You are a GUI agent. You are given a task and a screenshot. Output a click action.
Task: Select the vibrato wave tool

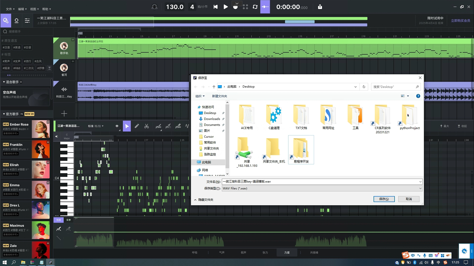coord(187,126)
